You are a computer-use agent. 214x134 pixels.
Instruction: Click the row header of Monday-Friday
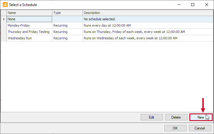click(x=4, y=25)
